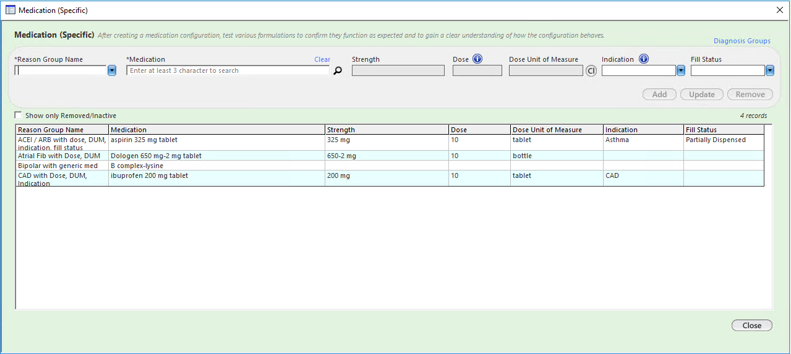Image resolution: width=791 pixels, height=354 pixels.
Task: Select the Dologen 650 mg-2 mg tablet row
Action: tap(390, 156)
